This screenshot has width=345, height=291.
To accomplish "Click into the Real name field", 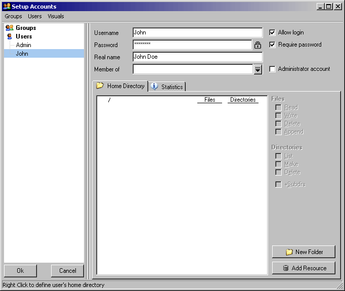I will 198,57.
